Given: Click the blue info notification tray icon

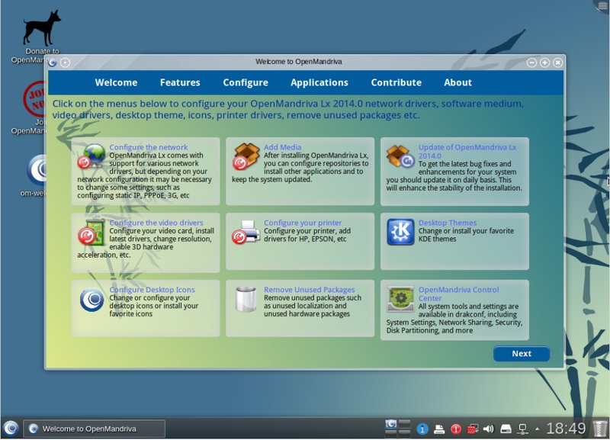Looking at the screenshot, I should point(422,429).
